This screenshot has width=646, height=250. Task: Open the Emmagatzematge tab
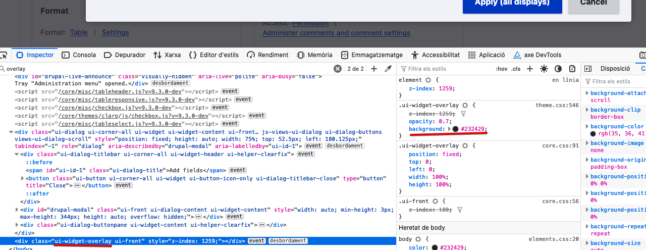tap(371, 55)
